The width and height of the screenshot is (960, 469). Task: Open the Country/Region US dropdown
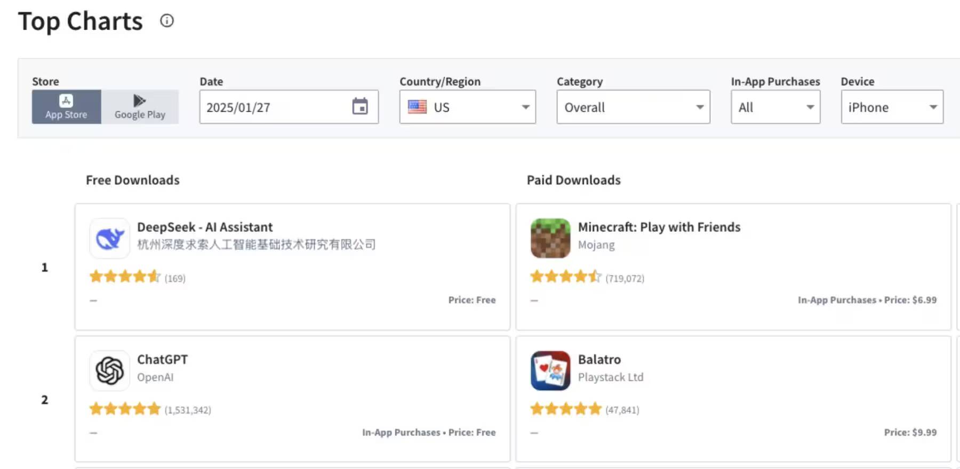[467, 107]
